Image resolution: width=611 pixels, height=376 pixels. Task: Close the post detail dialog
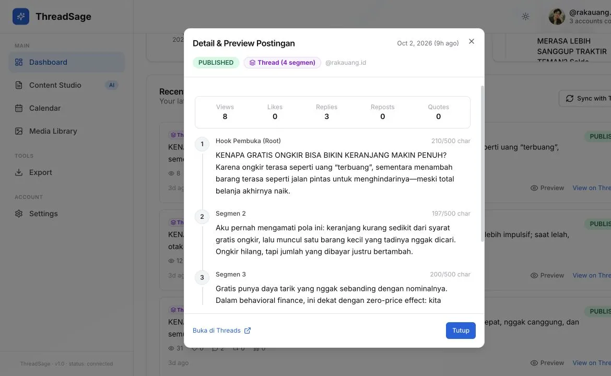point(471,41)
